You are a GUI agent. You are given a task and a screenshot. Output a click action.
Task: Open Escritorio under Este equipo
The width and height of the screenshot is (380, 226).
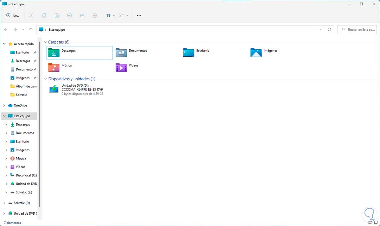click(x=22, y=142)
